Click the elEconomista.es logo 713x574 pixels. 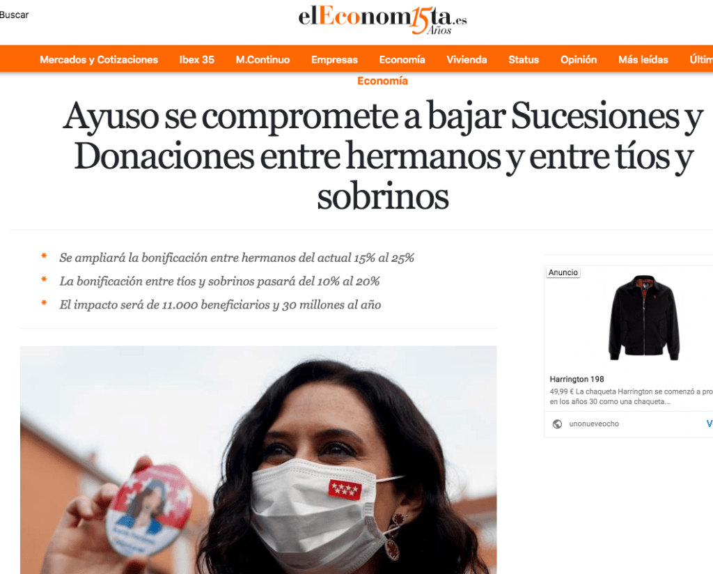[x=382, y=20]
